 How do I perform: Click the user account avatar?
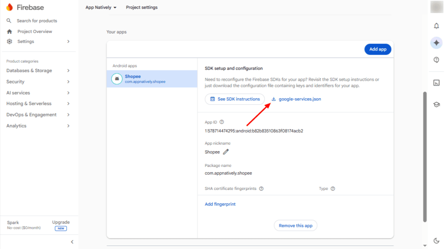[x=436, y=7]
